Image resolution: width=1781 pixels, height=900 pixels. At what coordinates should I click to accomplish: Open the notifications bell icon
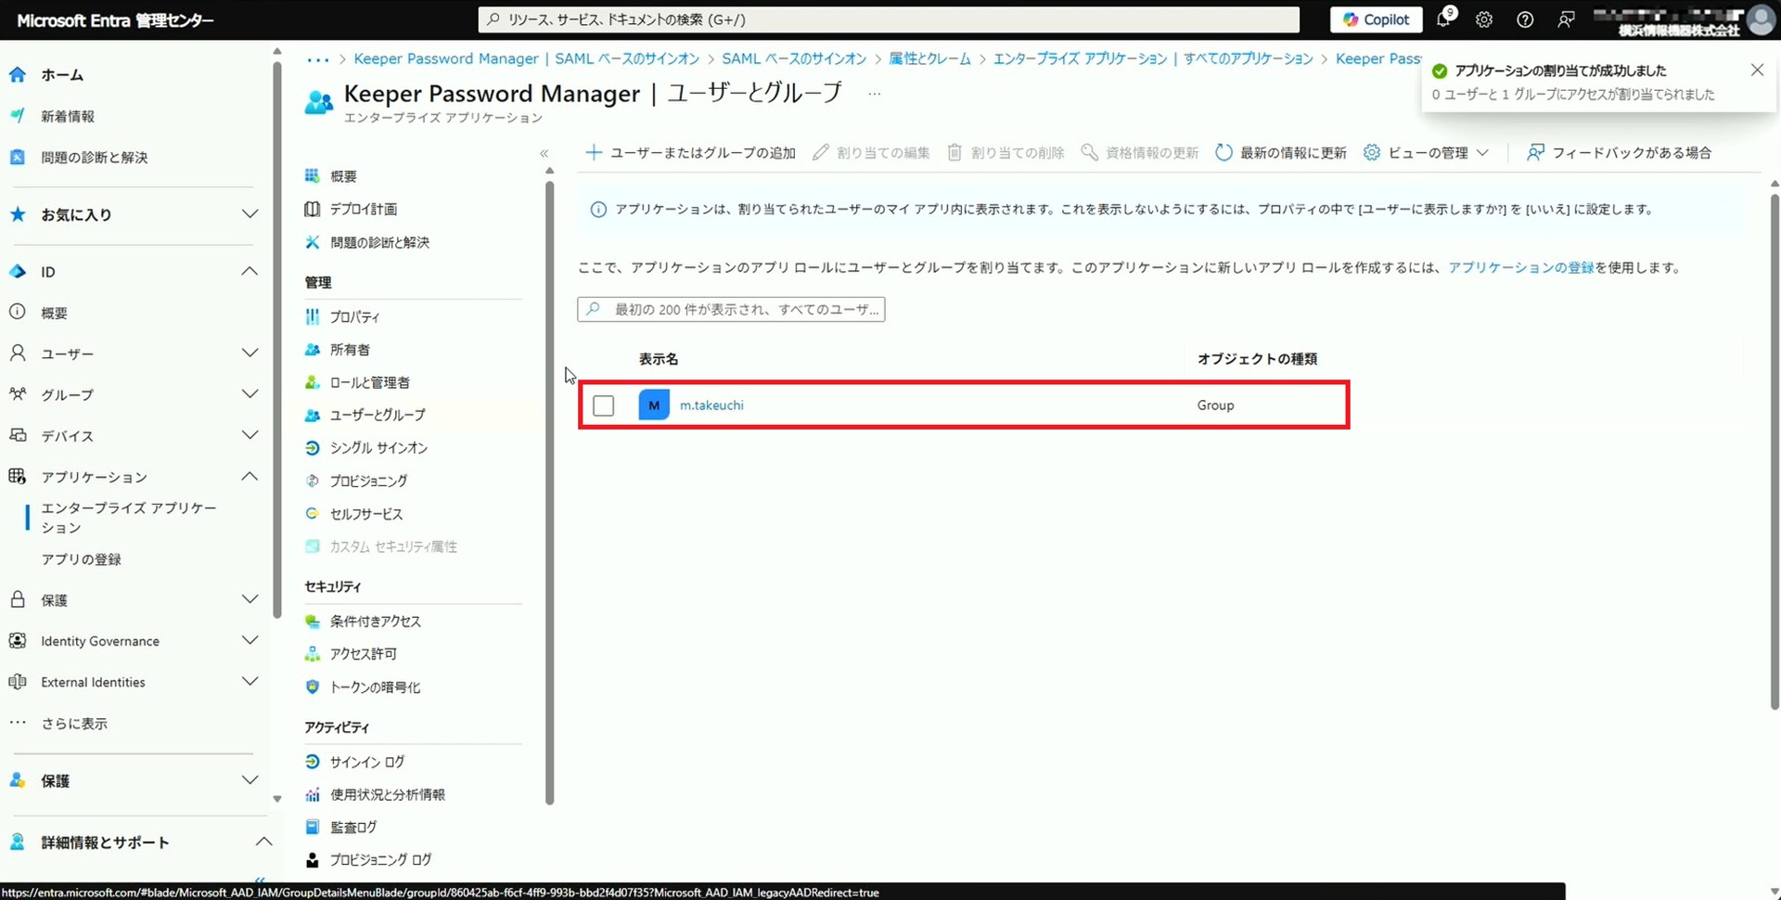pyautogui.click(x=1443, y=19)
